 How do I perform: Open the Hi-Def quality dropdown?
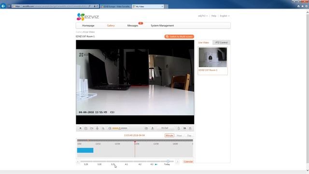[166, 128]
